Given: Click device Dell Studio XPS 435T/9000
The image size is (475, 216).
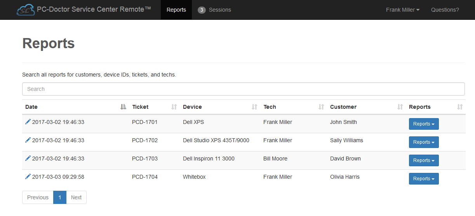Looking at the screenshot, I should coord(216,140).
